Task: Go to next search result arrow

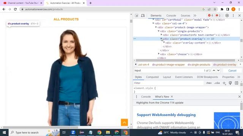Action: pyautogui.click(x=218, y=71)
